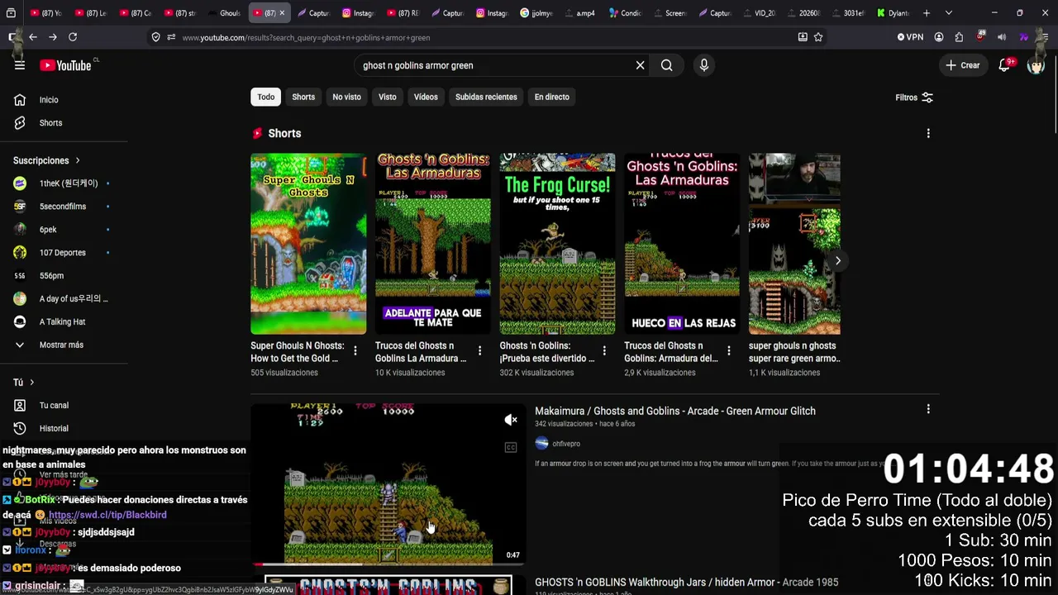The height and width of the screenshot is (595, 1058).
Task: Select the En directo filter chip
Action: (x=552, y=97)
